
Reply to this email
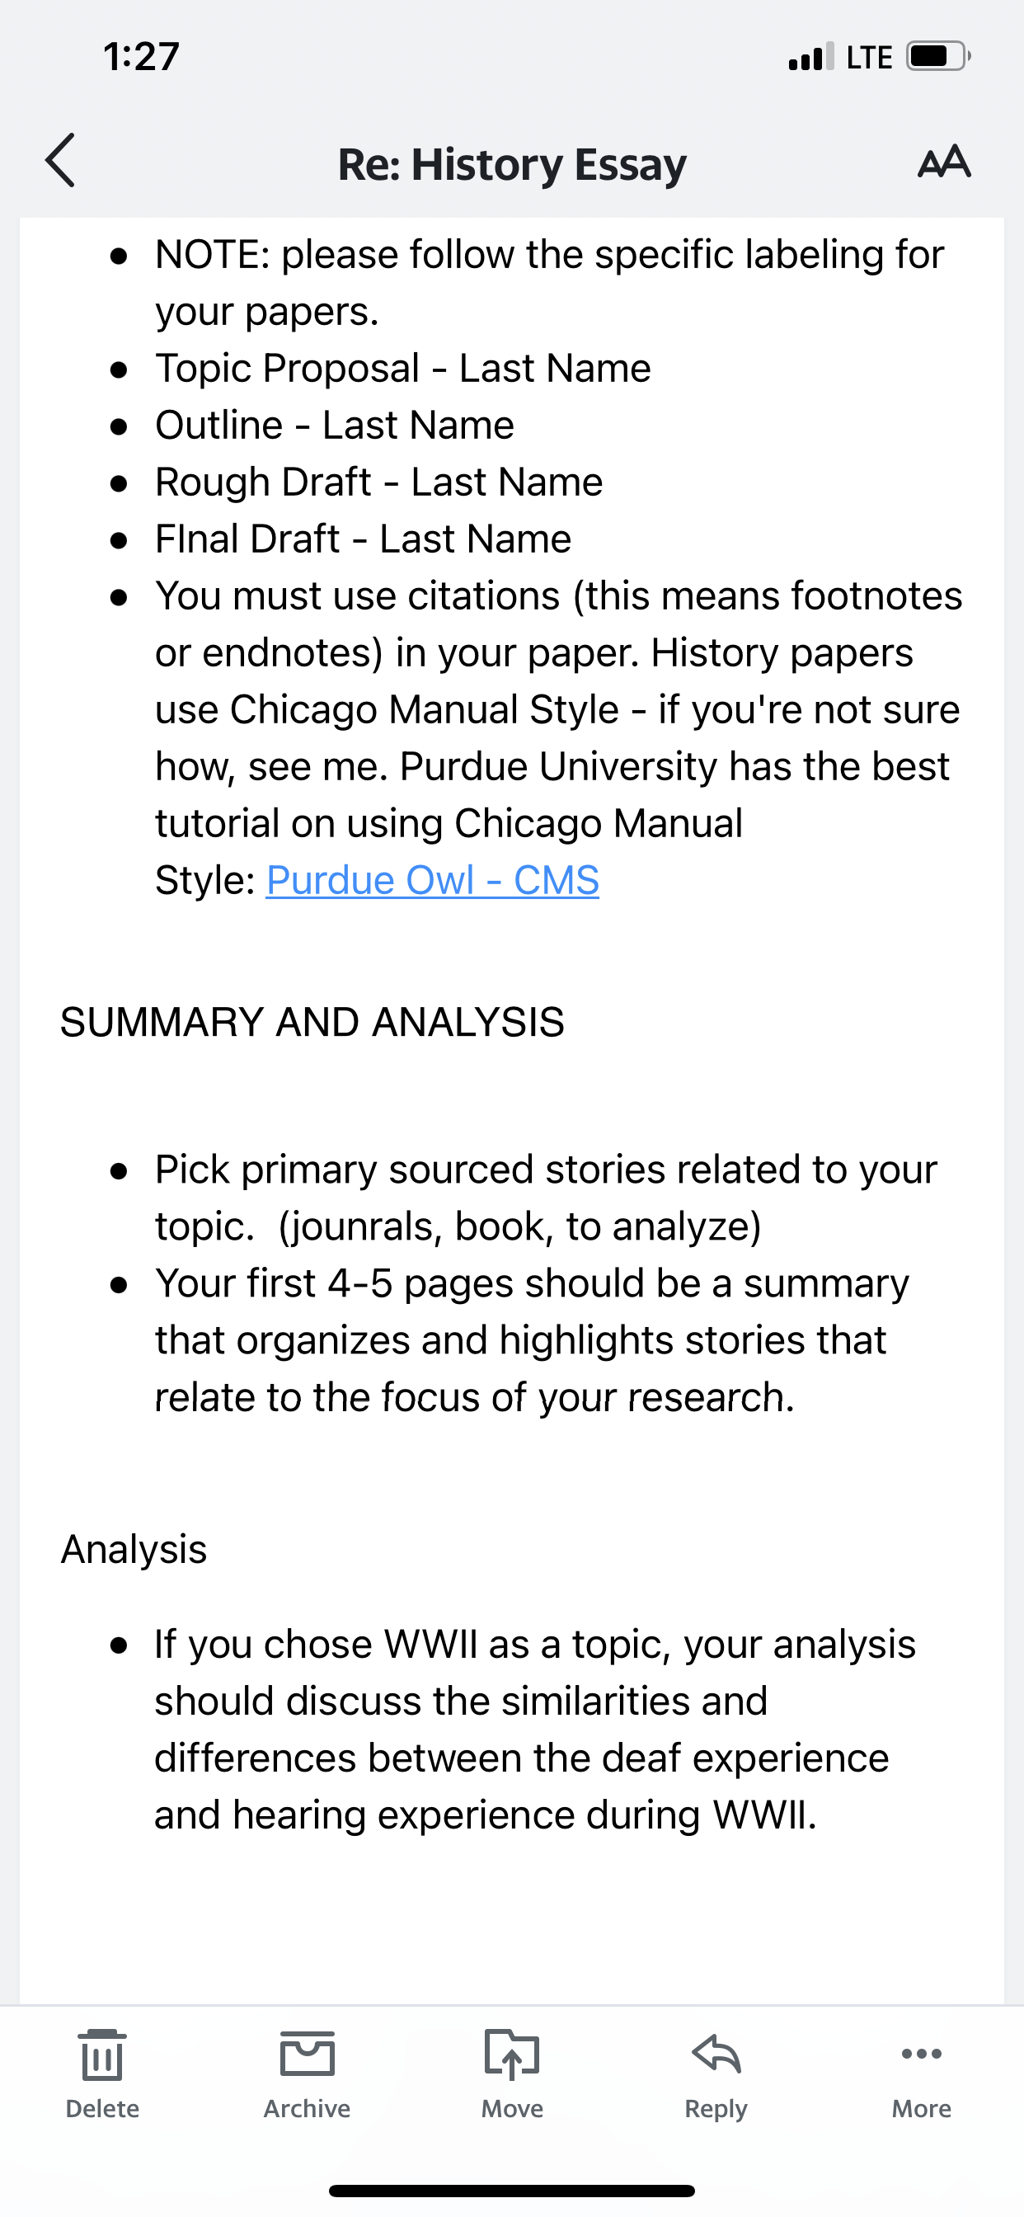click(716, 2075)
